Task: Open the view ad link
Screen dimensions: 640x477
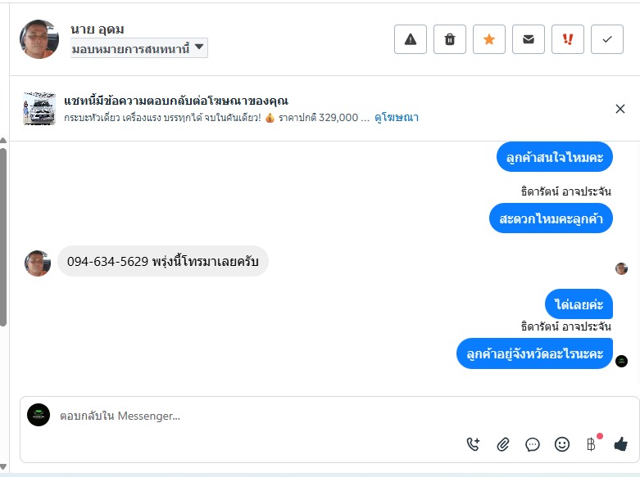Action: pos(397,118)
